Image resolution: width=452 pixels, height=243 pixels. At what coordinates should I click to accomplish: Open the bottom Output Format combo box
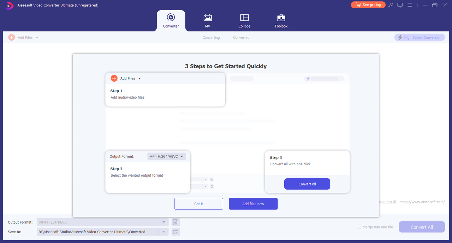102,222
